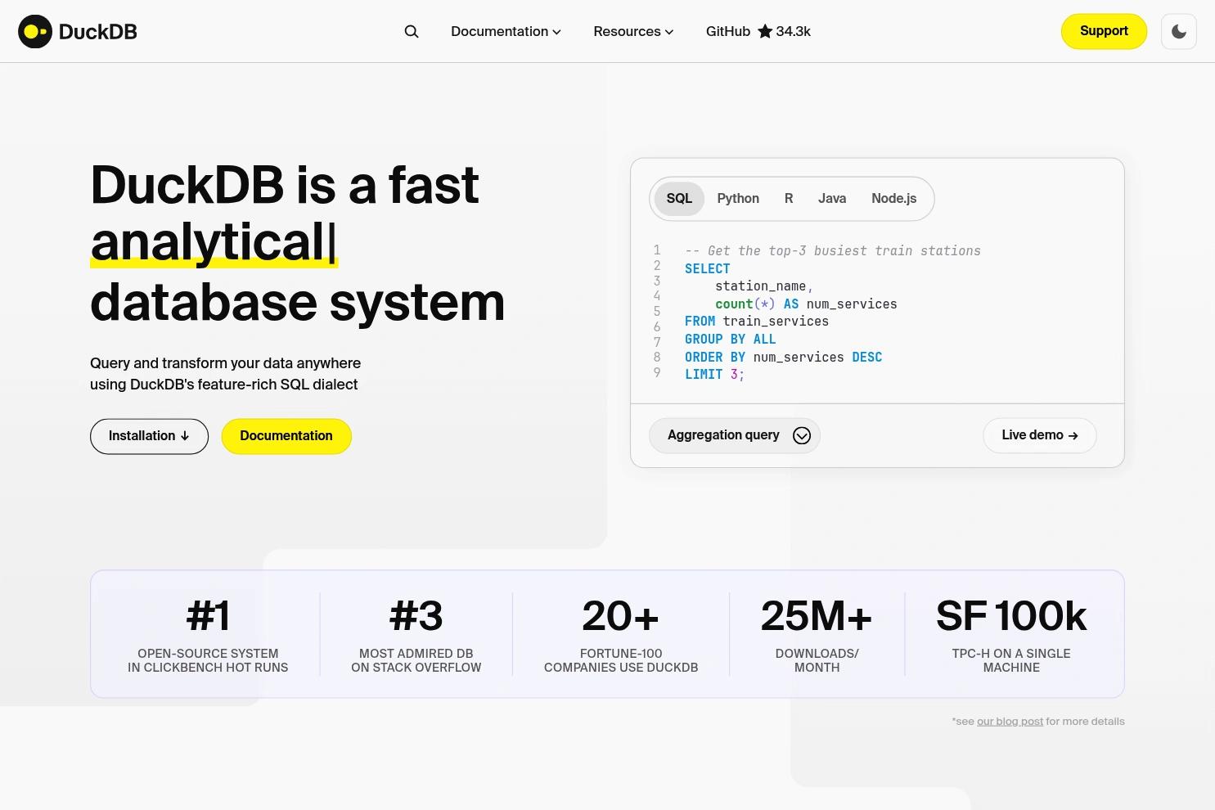Click the 'ORDER BY num_services DESC' line
Image resolution: width=1215 pixels, height=810 pixels.
(784, 358)
